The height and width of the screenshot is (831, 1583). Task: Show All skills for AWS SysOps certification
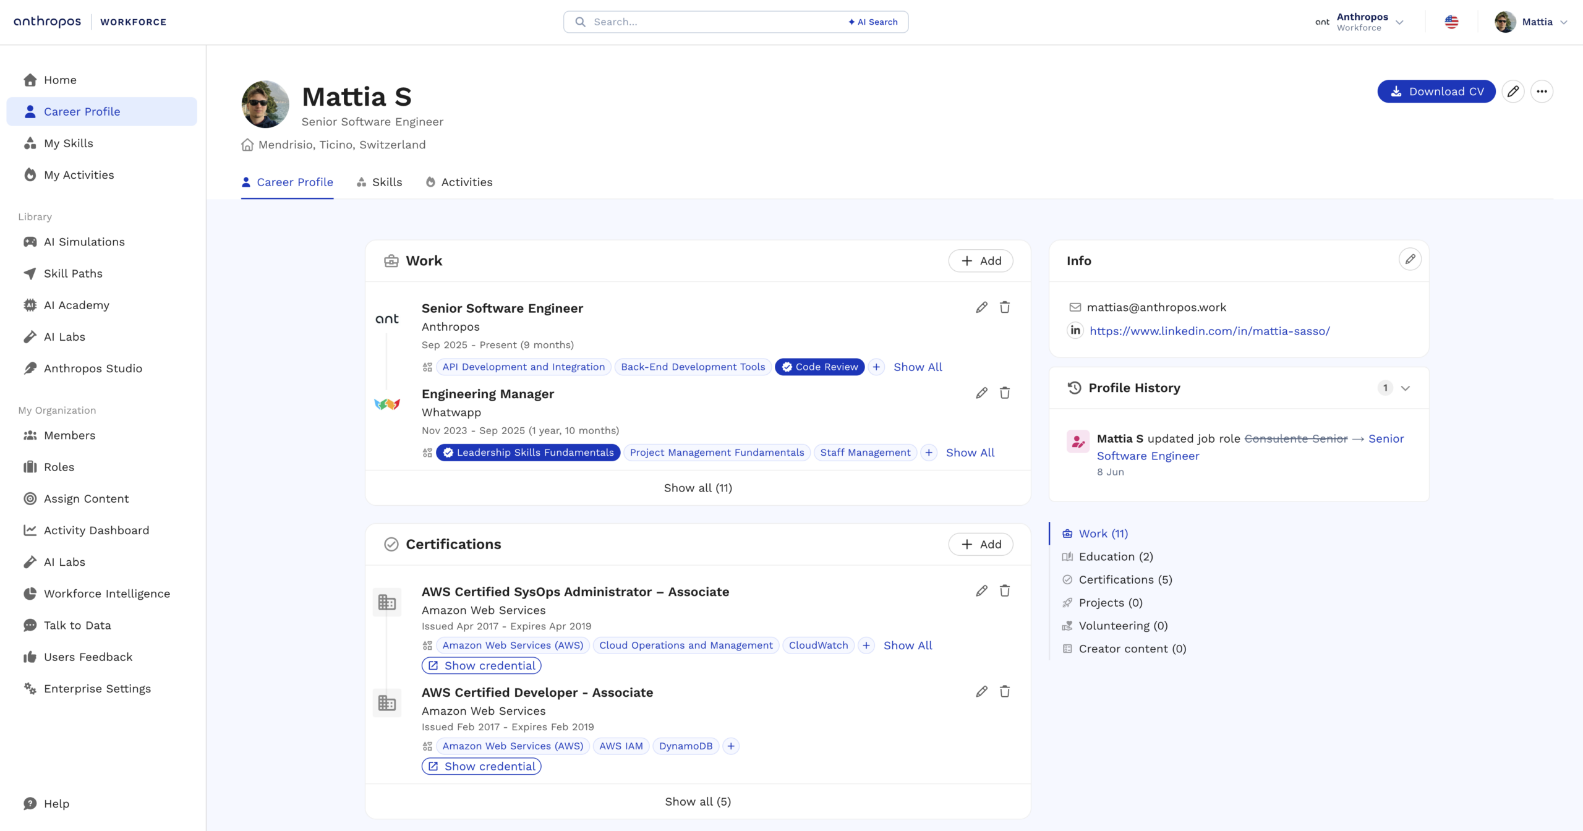tap(908, 646)
